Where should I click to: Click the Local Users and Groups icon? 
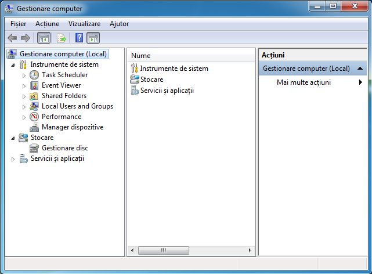point(34,106)
